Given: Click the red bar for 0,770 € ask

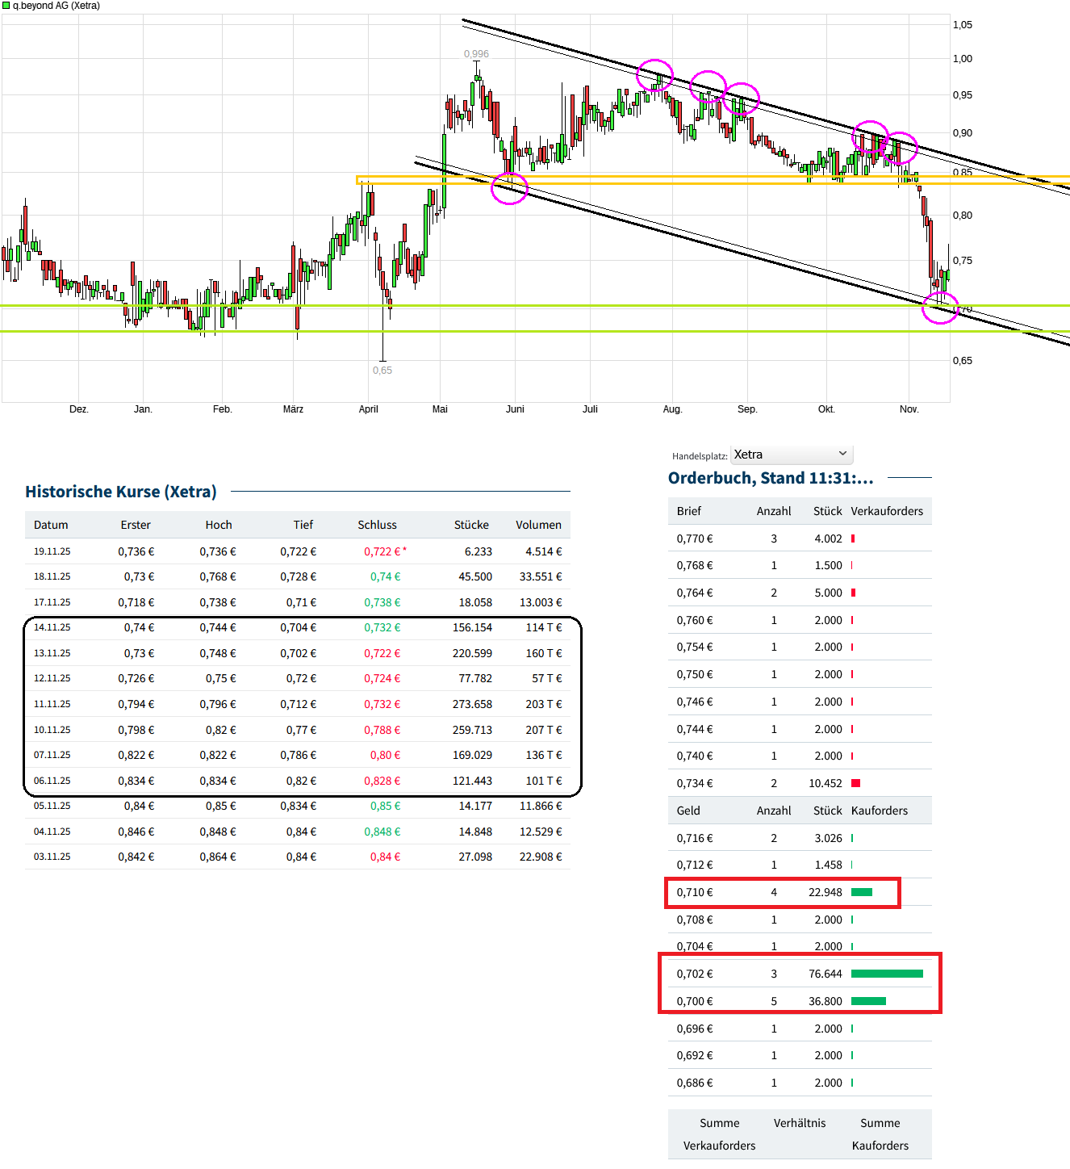Looking at the screenshot, I should 853,538.
